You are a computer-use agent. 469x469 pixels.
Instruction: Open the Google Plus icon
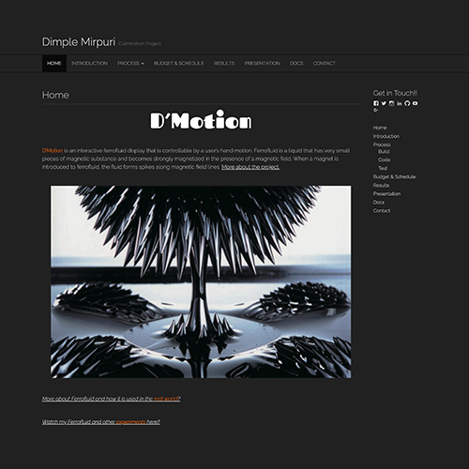[x=376, y=110]
